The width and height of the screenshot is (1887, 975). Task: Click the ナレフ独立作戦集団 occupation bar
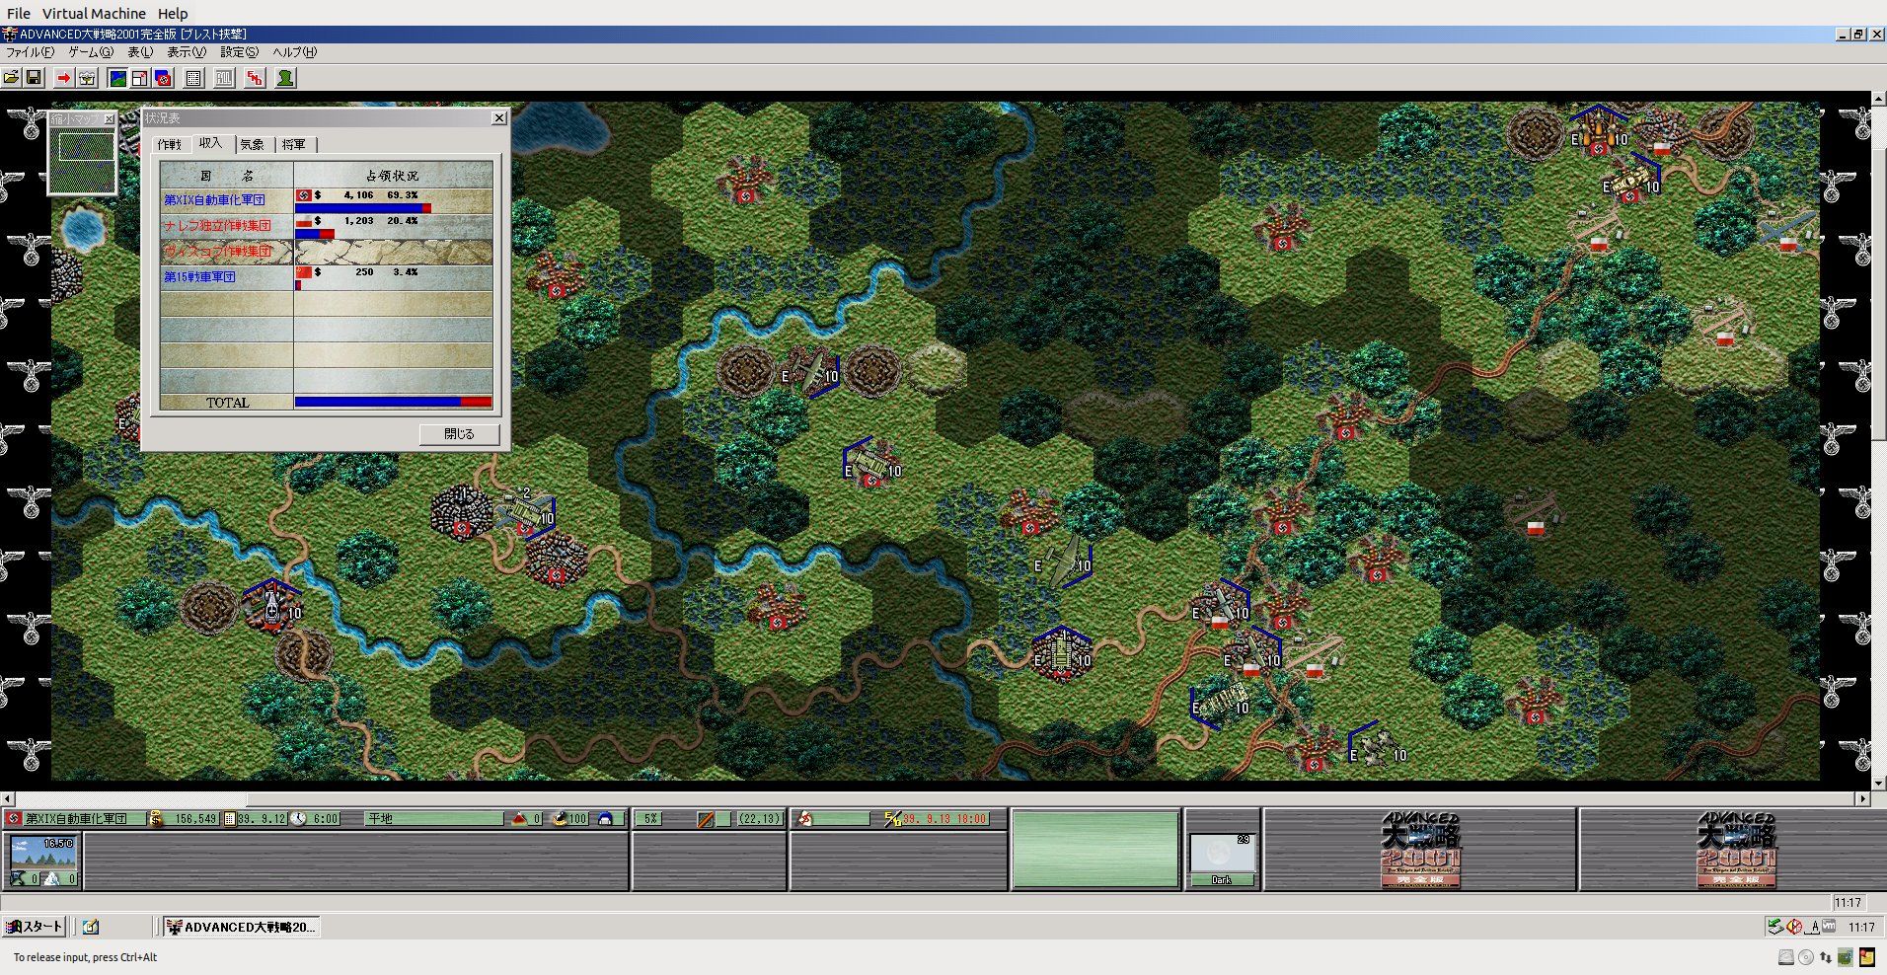(315, 234)
